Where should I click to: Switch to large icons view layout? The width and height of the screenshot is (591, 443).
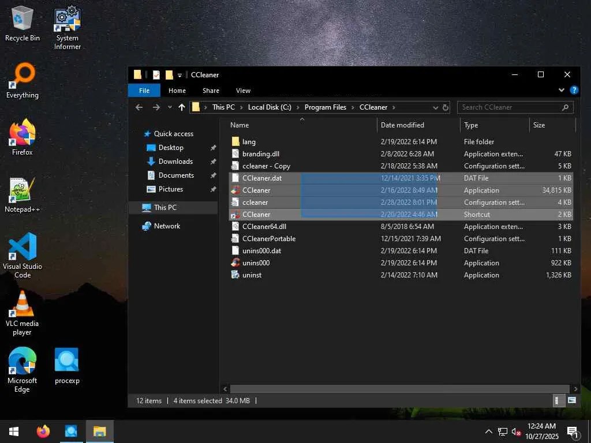click(x=572, y=400)
